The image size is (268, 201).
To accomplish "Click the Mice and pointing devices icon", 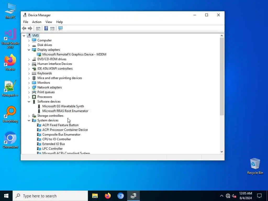I will pyautogui.click(x=34, y=78).
